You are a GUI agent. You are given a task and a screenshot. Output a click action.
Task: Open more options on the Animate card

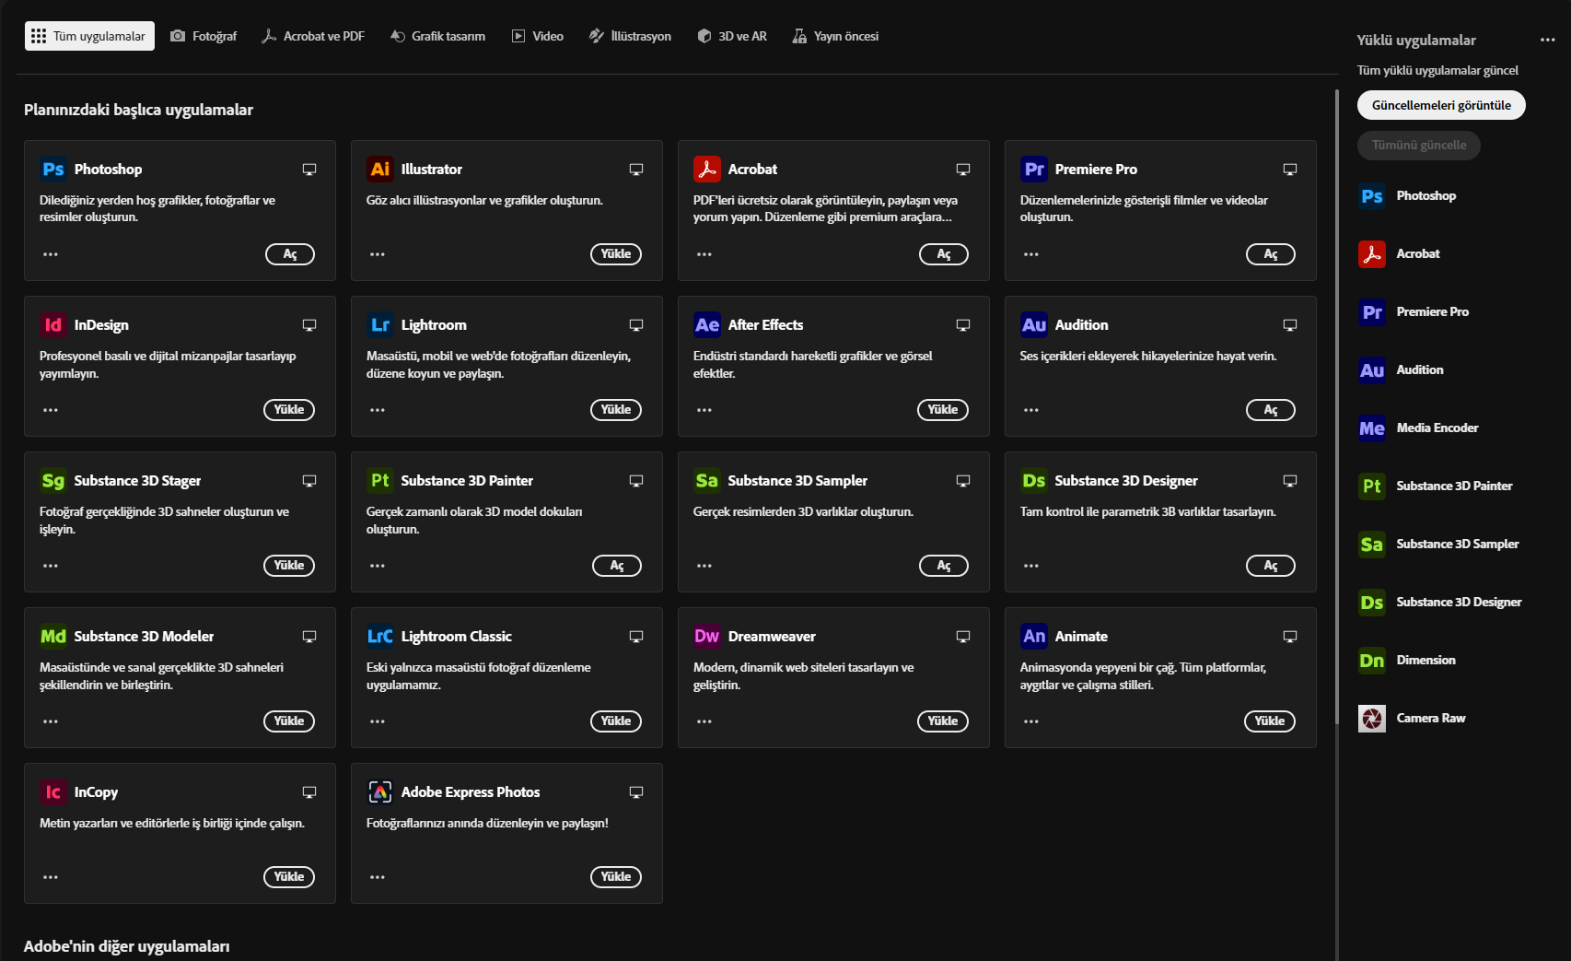pyautogui.click(x=1031, y=721)
